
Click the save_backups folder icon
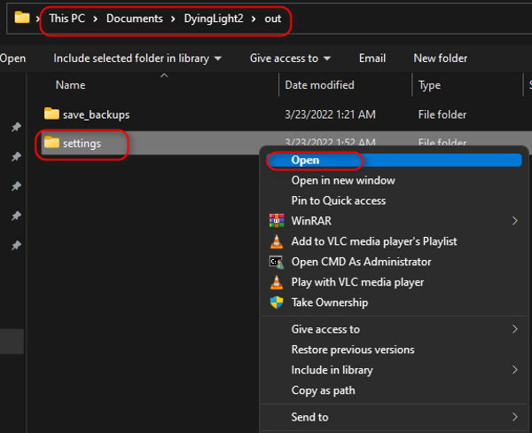(51, 114)
